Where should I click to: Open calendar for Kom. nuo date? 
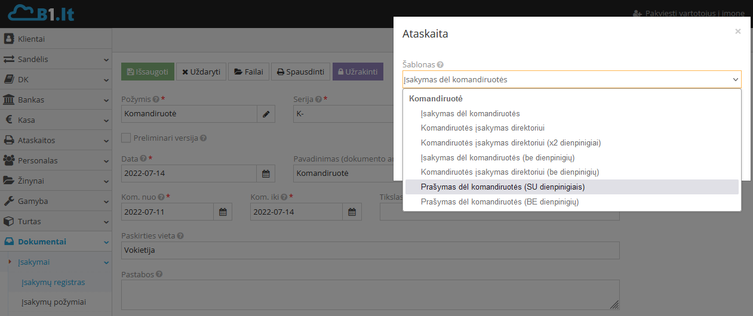(223, 212)
